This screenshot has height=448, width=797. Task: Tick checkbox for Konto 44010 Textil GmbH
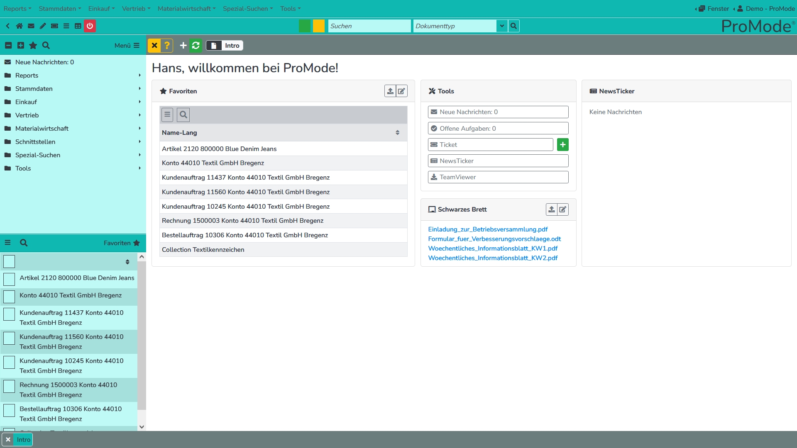point(9,297)
